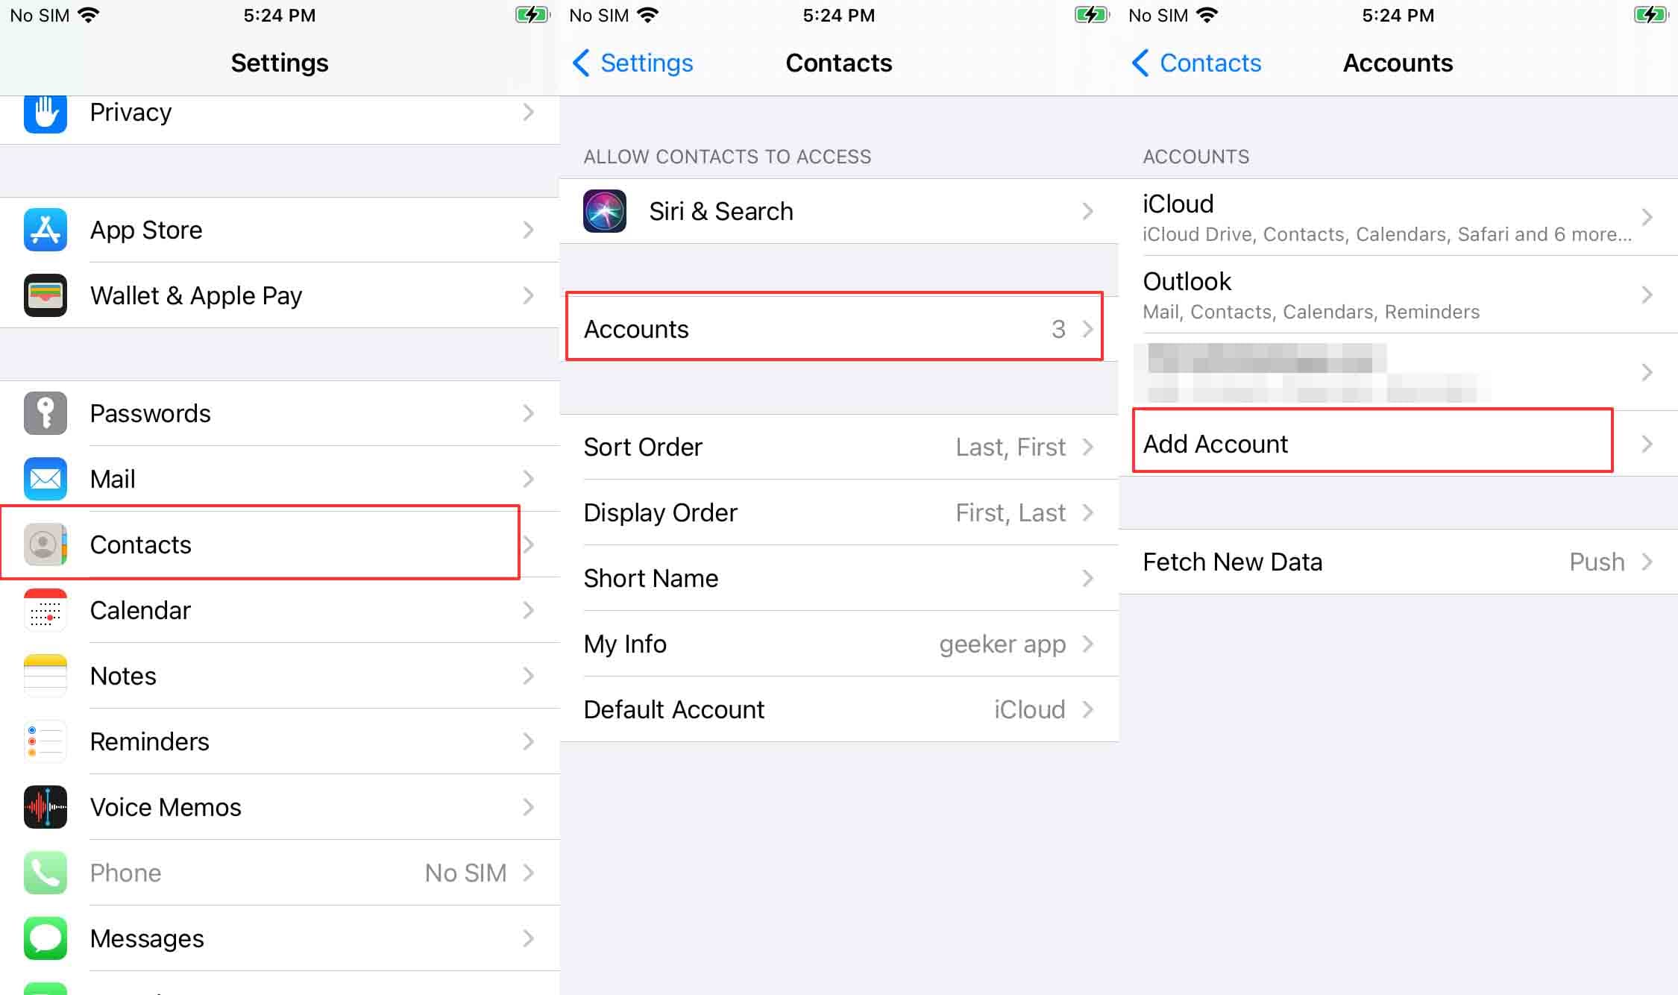Expand the Display Order chevron

coord(1088,512)
